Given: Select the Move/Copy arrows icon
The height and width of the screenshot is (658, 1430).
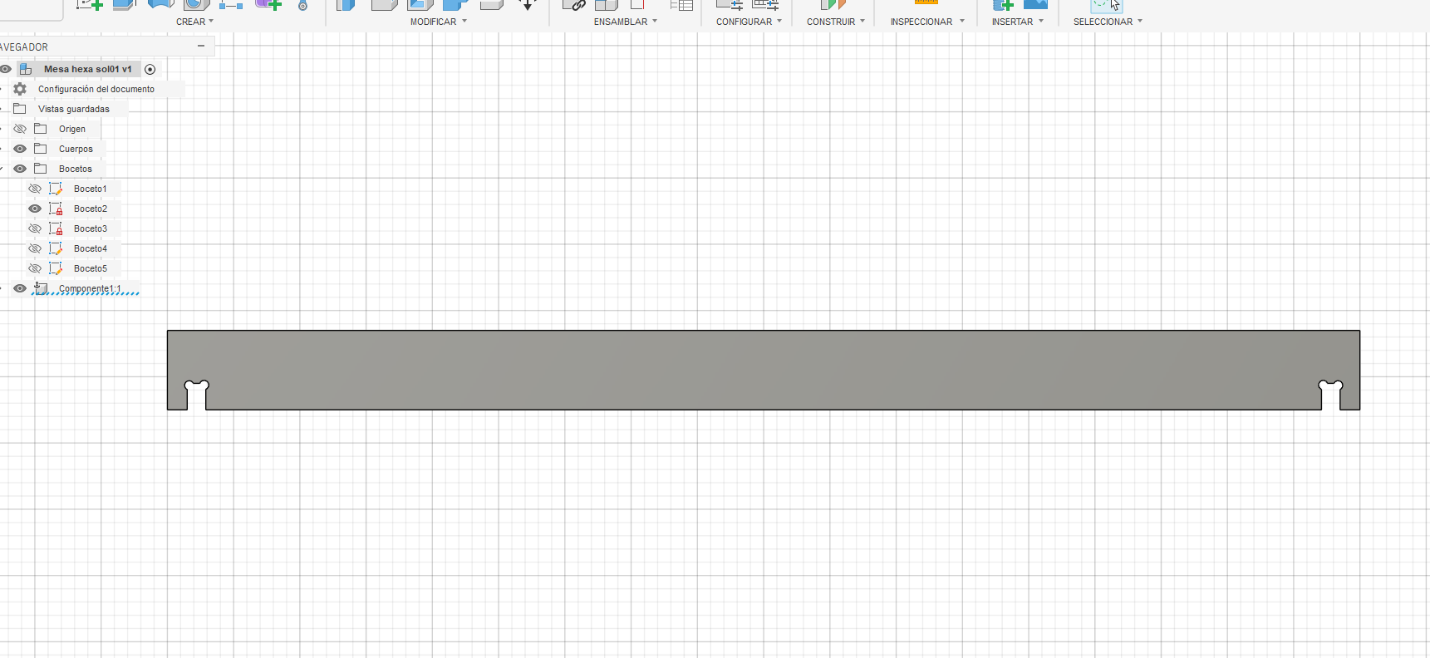Looking at the screenshot, I should coord(527,4).
